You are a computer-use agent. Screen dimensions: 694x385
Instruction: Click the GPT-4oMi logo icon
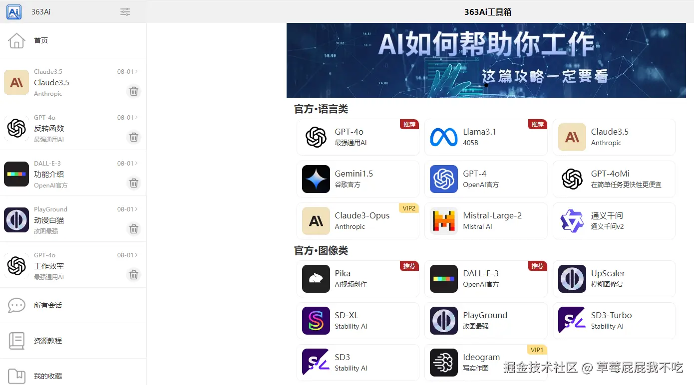click(x=572, y=179)
